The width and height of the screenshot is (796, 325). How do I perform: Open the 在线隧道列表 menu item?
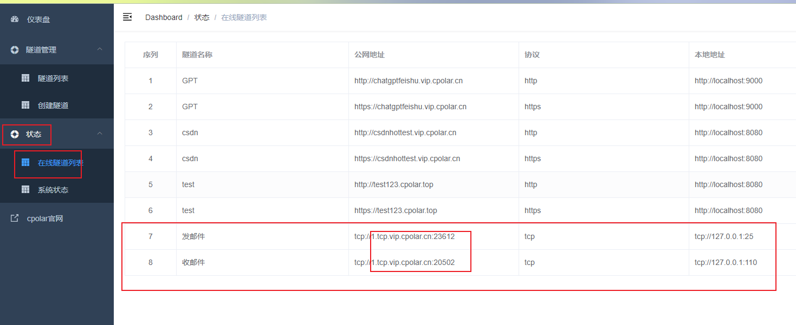click(x=60, y=163)
